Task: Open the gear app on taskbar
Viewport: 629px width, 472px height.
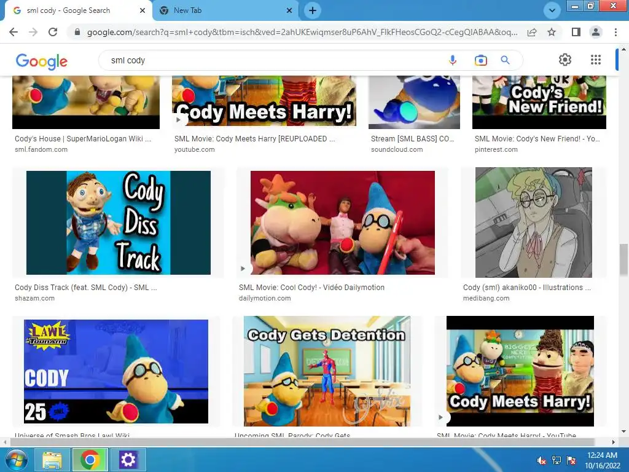Action: coord(128,460)
